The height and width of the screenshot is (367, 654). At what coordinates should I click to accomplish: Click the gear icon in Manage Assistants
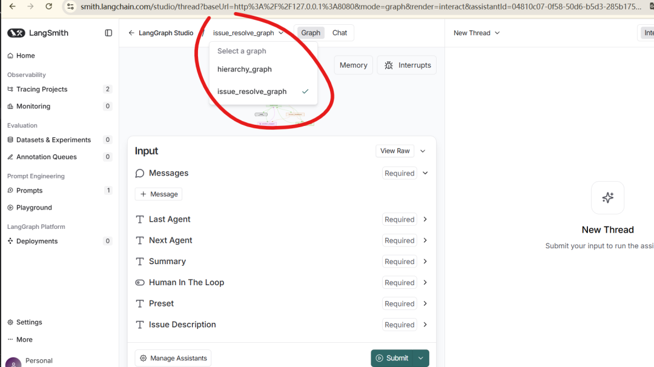pos(143,359)
